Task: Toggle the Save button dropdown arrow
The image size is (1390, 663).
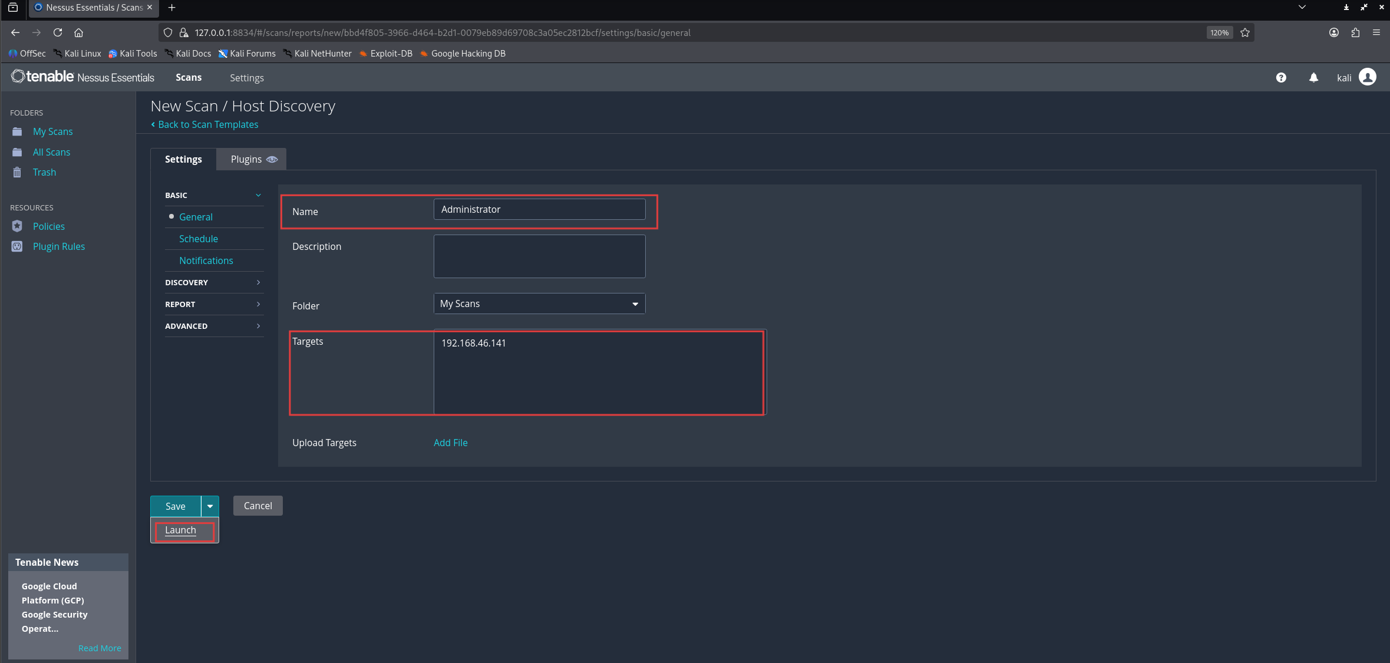Action: [210, 506]
